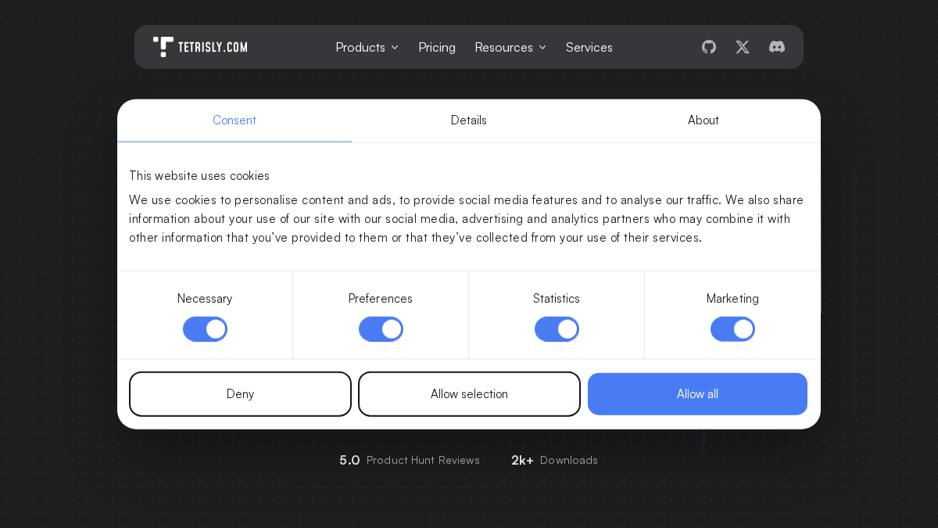Screen dimensions: 938x528
Task: Click the Allow all button
Action: (x=697, y=394)
